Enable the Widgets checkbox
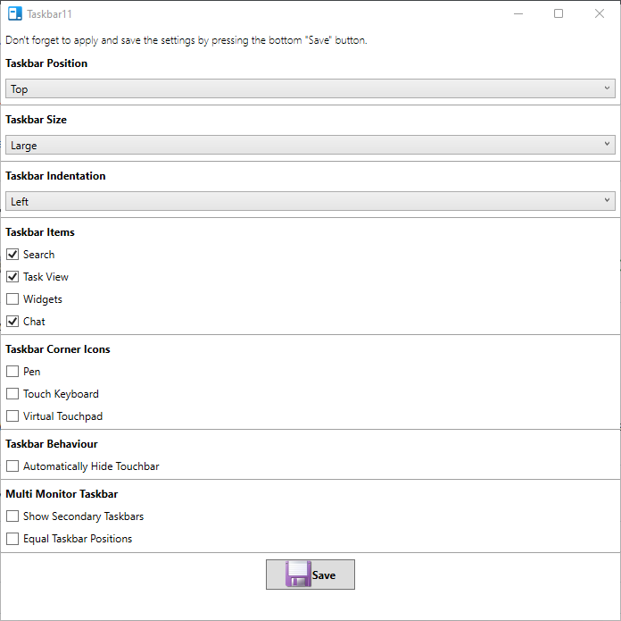621x621 pixels. (x=12, y=299)
